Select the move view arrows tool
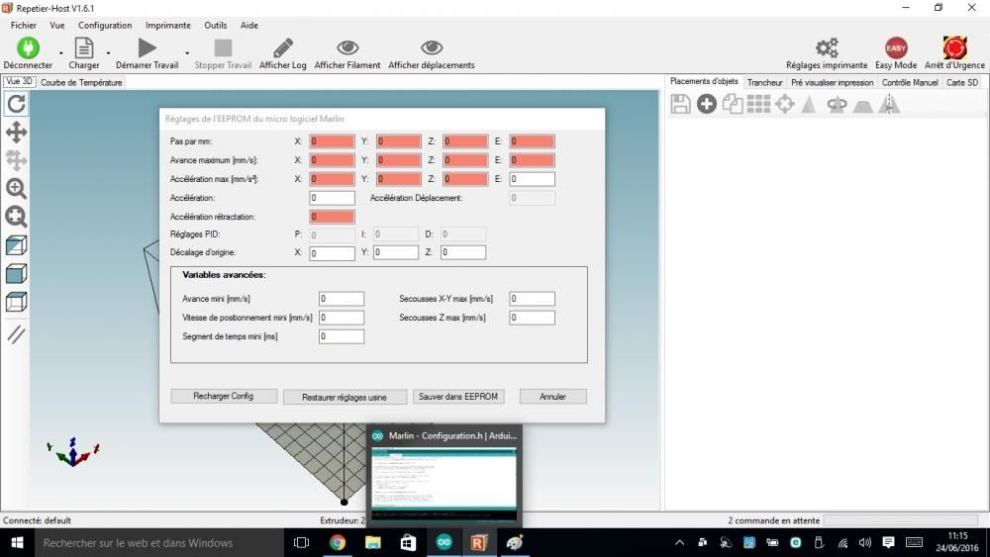The height and width of the screenshot is (557, 990). [17, 133]
